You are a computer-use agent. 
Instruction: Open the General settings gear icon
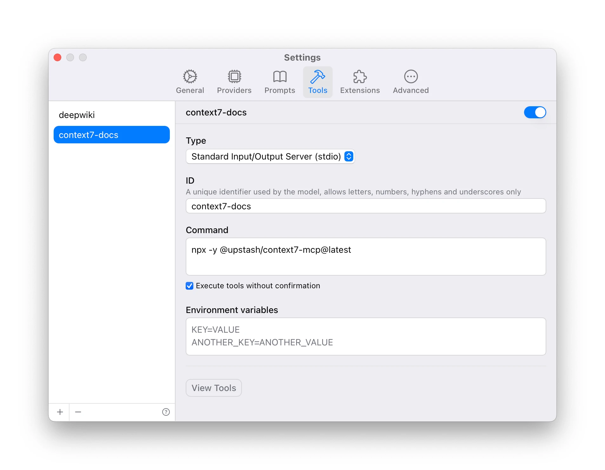click(x=190, y=76)
